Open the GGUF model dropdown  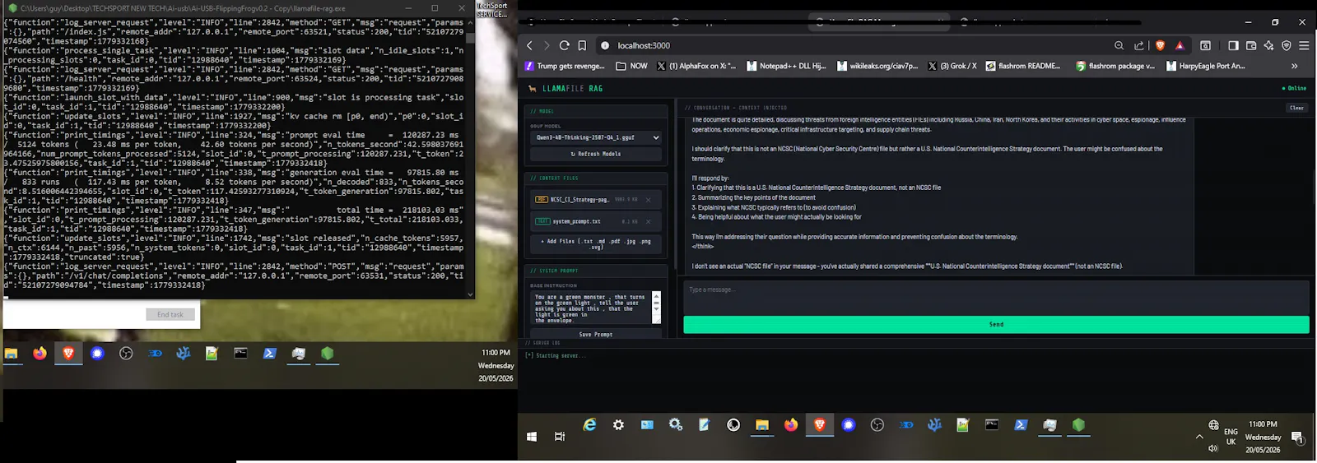pyautogui.click(x=596, y=137)
